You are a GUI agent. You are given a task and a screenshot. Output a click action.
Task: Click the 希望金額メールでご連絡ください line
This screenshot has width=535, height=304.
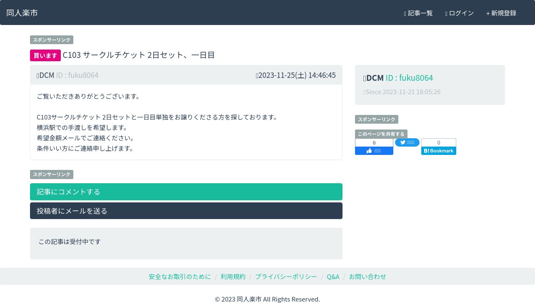[x=86, y=138]
